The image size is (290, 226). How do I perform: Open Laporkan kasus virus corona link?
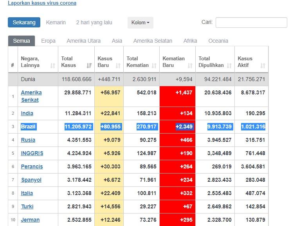[x=42, y=3]
